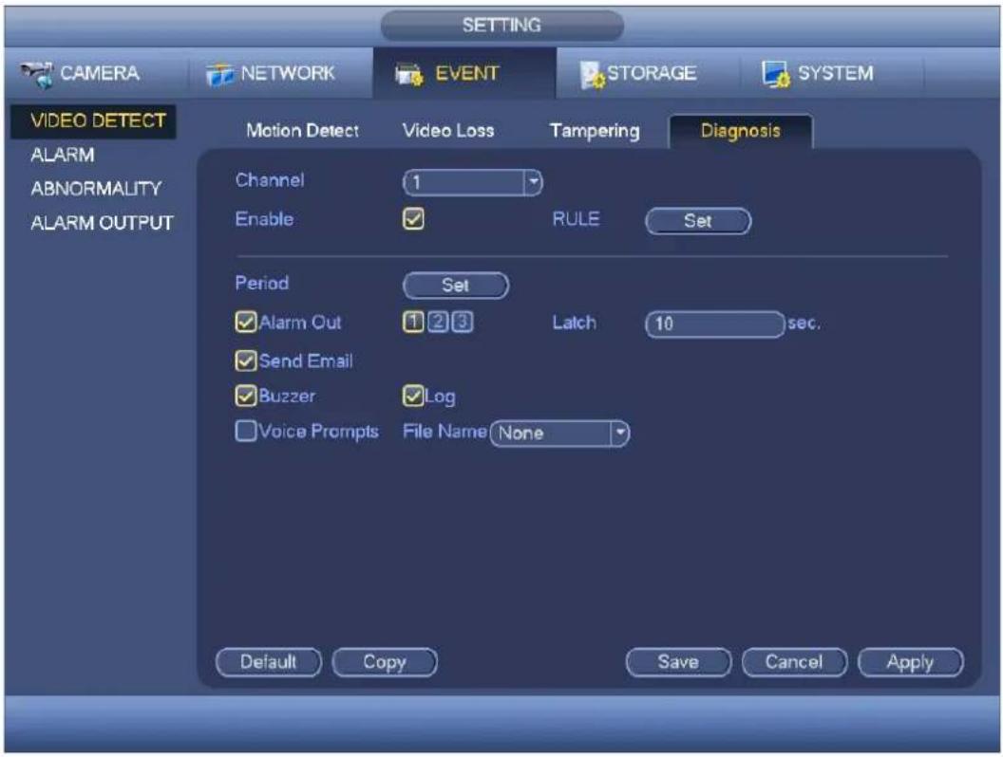Click the SYSTEM monitor icon in the top bar
1003x757 pixels.
776,74
